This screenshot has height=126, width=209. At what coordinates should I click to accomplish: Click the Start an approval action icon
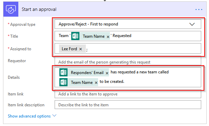click(x=11, y=9)
